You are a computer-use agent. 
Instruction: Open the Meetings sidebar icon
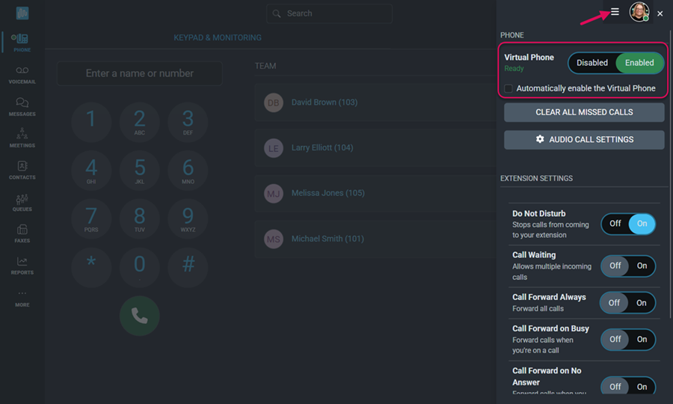pos(22,138)
